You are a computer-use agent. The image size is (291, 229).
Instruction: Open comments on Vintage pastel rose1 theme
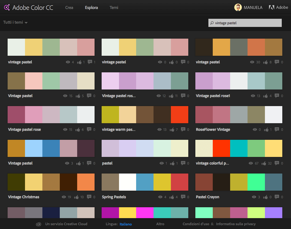click(x=276, y=96)
